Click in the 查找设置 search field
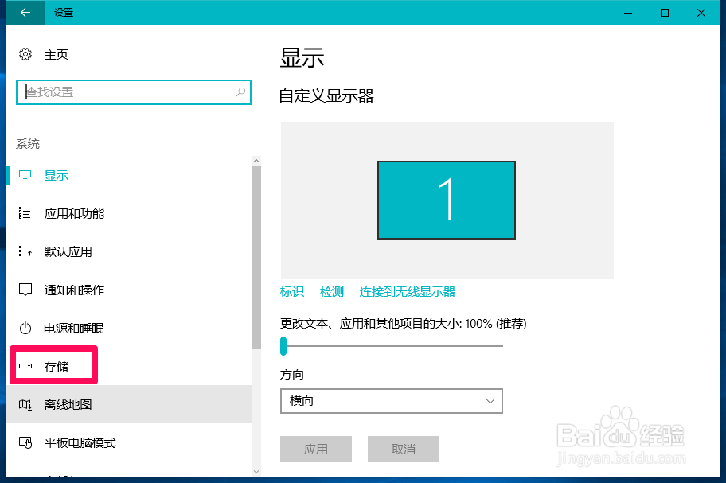 click(134, 92)
